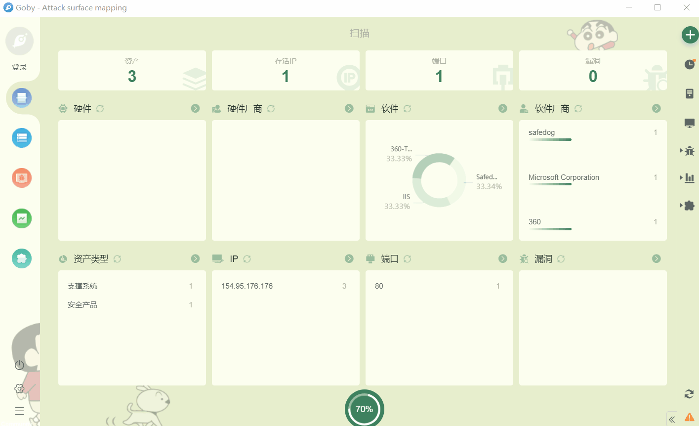The height and width of the screenshot is (426, 699).
Task: Select Microsoft Corporation vendor row
Action: (x=593, y=179)
